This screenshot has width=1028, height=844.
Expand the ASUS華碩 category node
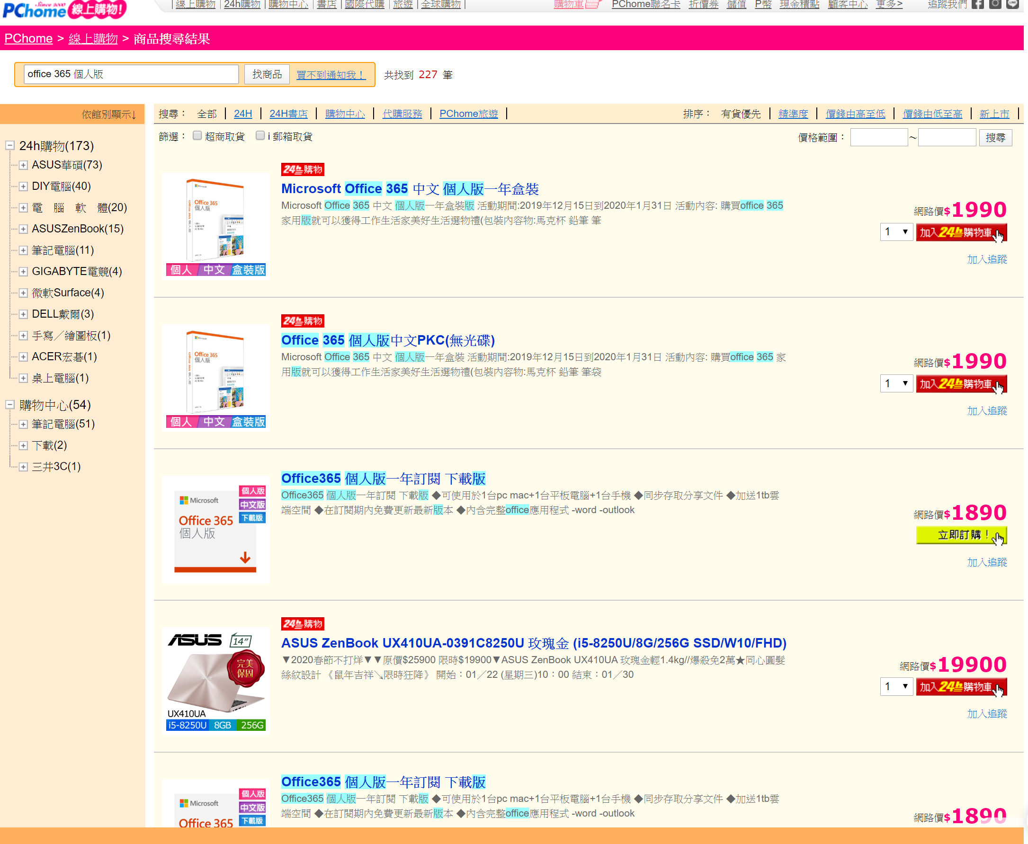coord(23,165)
